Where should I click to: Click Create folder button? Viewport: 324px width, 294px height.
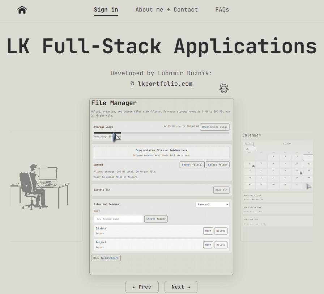(156, 219)
